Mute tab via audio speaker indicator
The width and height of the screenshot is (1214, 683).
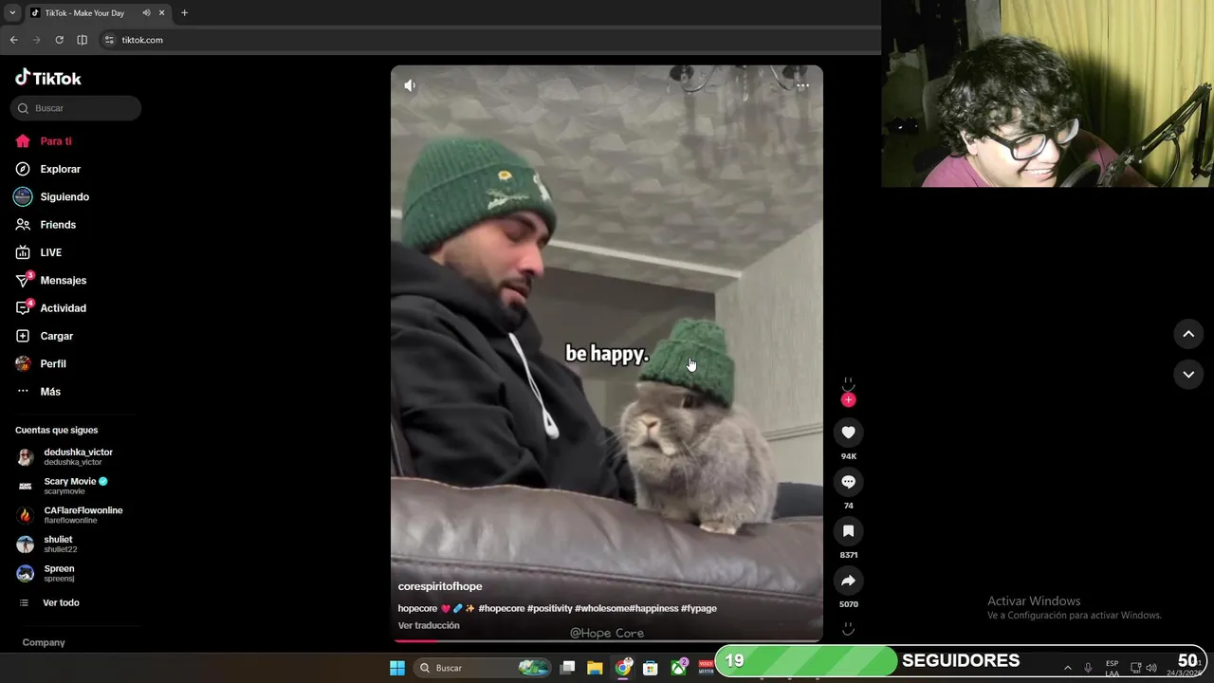coord(146,13)
